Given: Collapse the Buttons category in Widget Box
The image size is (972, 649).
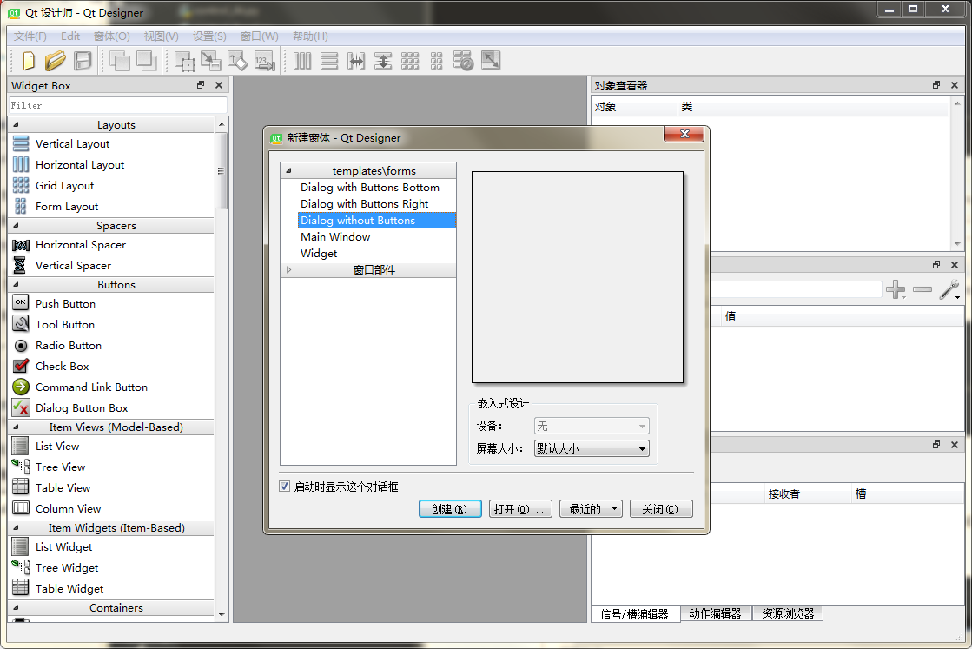Looking at the screenshot, I should coord(16,284).
